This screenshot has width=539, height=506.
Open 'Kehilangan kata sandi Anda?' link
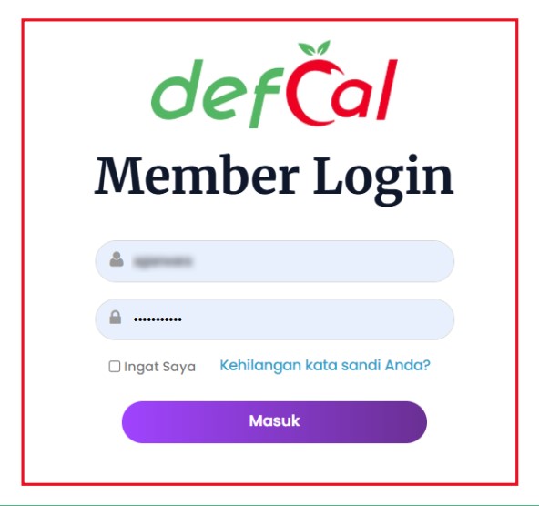pyautogui.click(x=325, y=366)
